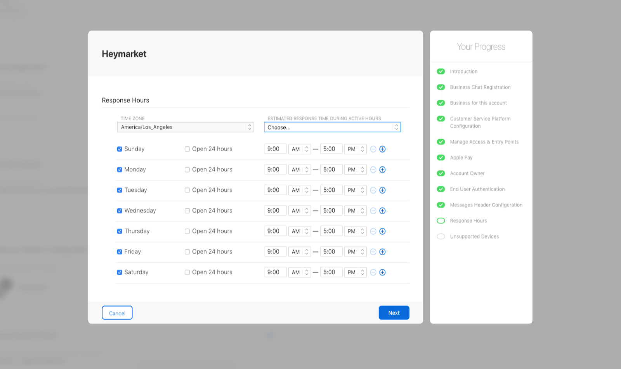Viewport: 621px width, 369px height.
Task: Edit the Friday start time field
Action: tap(276, 252)
